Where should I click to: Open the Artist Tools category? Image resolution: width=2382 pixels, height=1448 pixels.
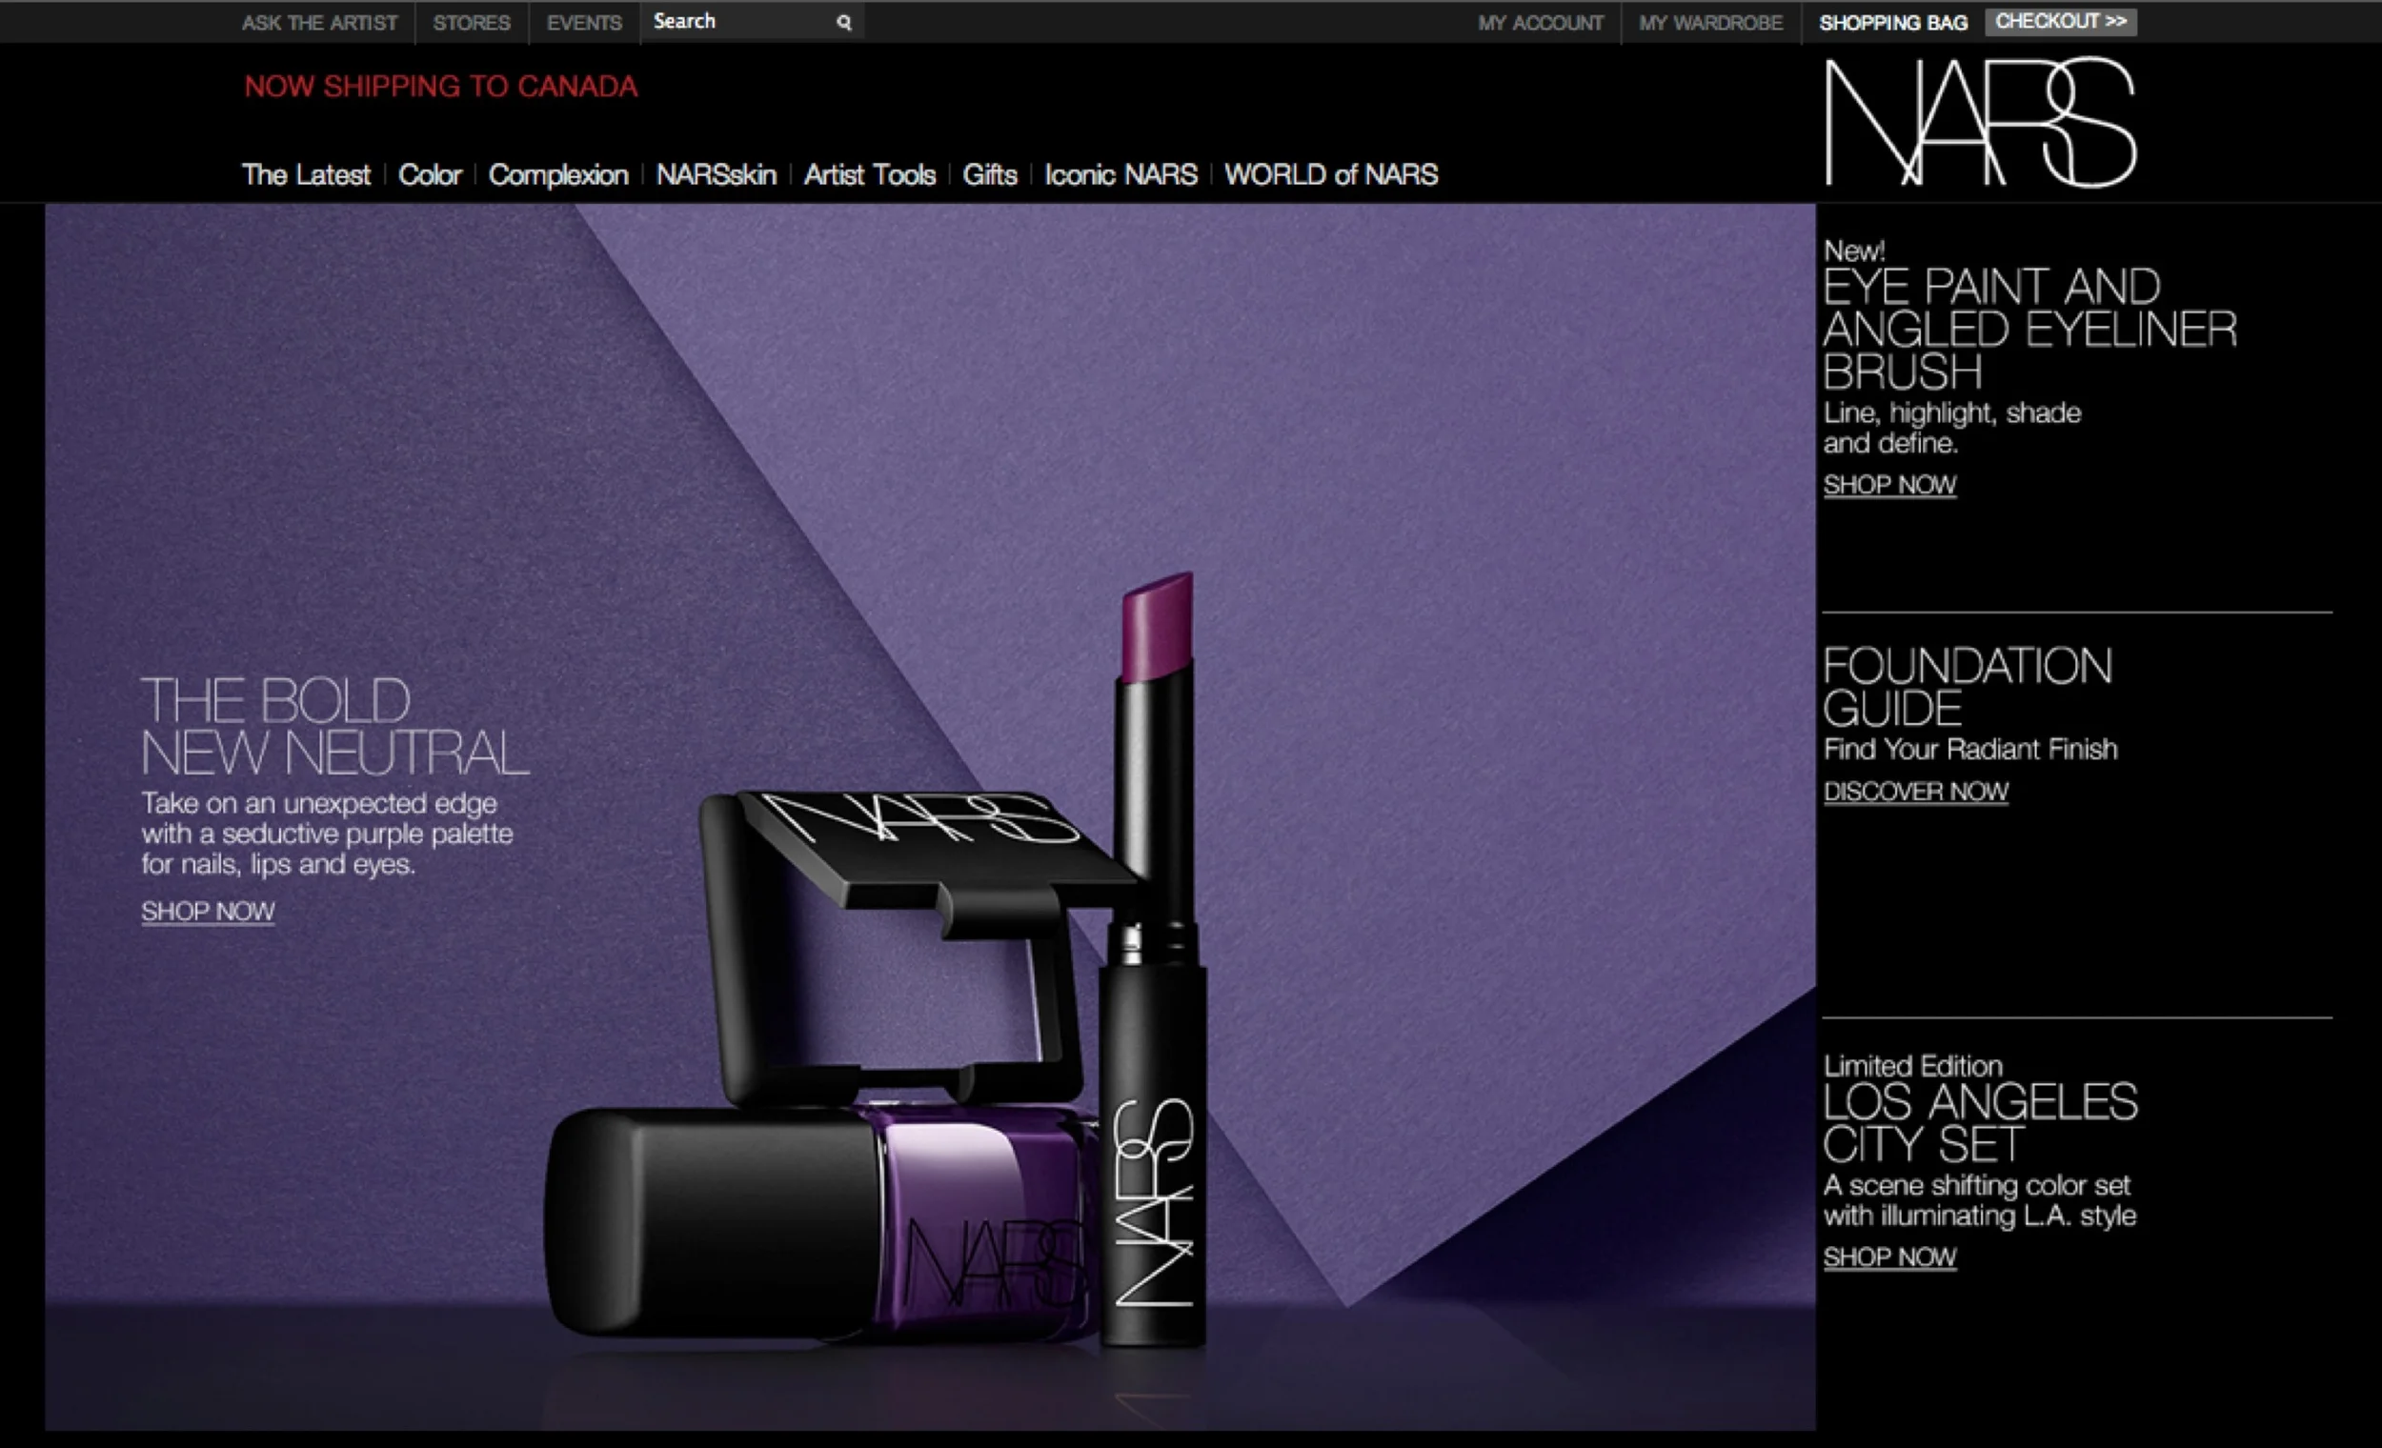869,174
